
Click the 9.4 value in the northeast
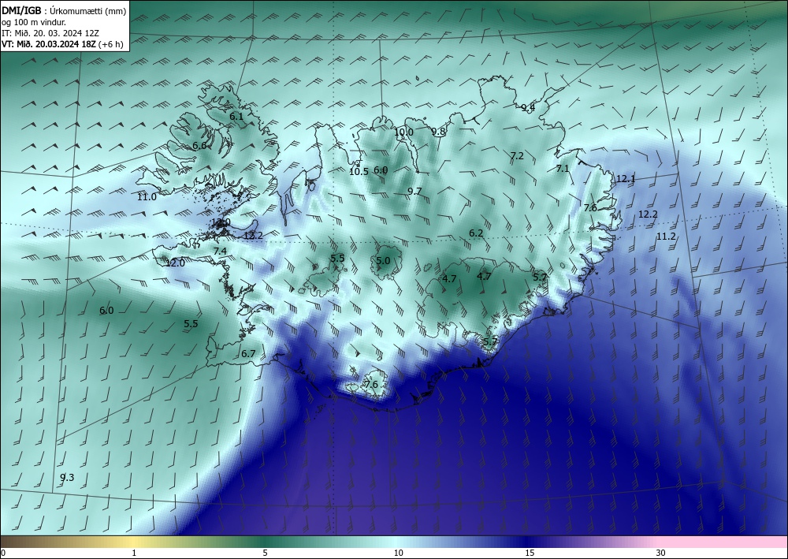coord(528,107)
